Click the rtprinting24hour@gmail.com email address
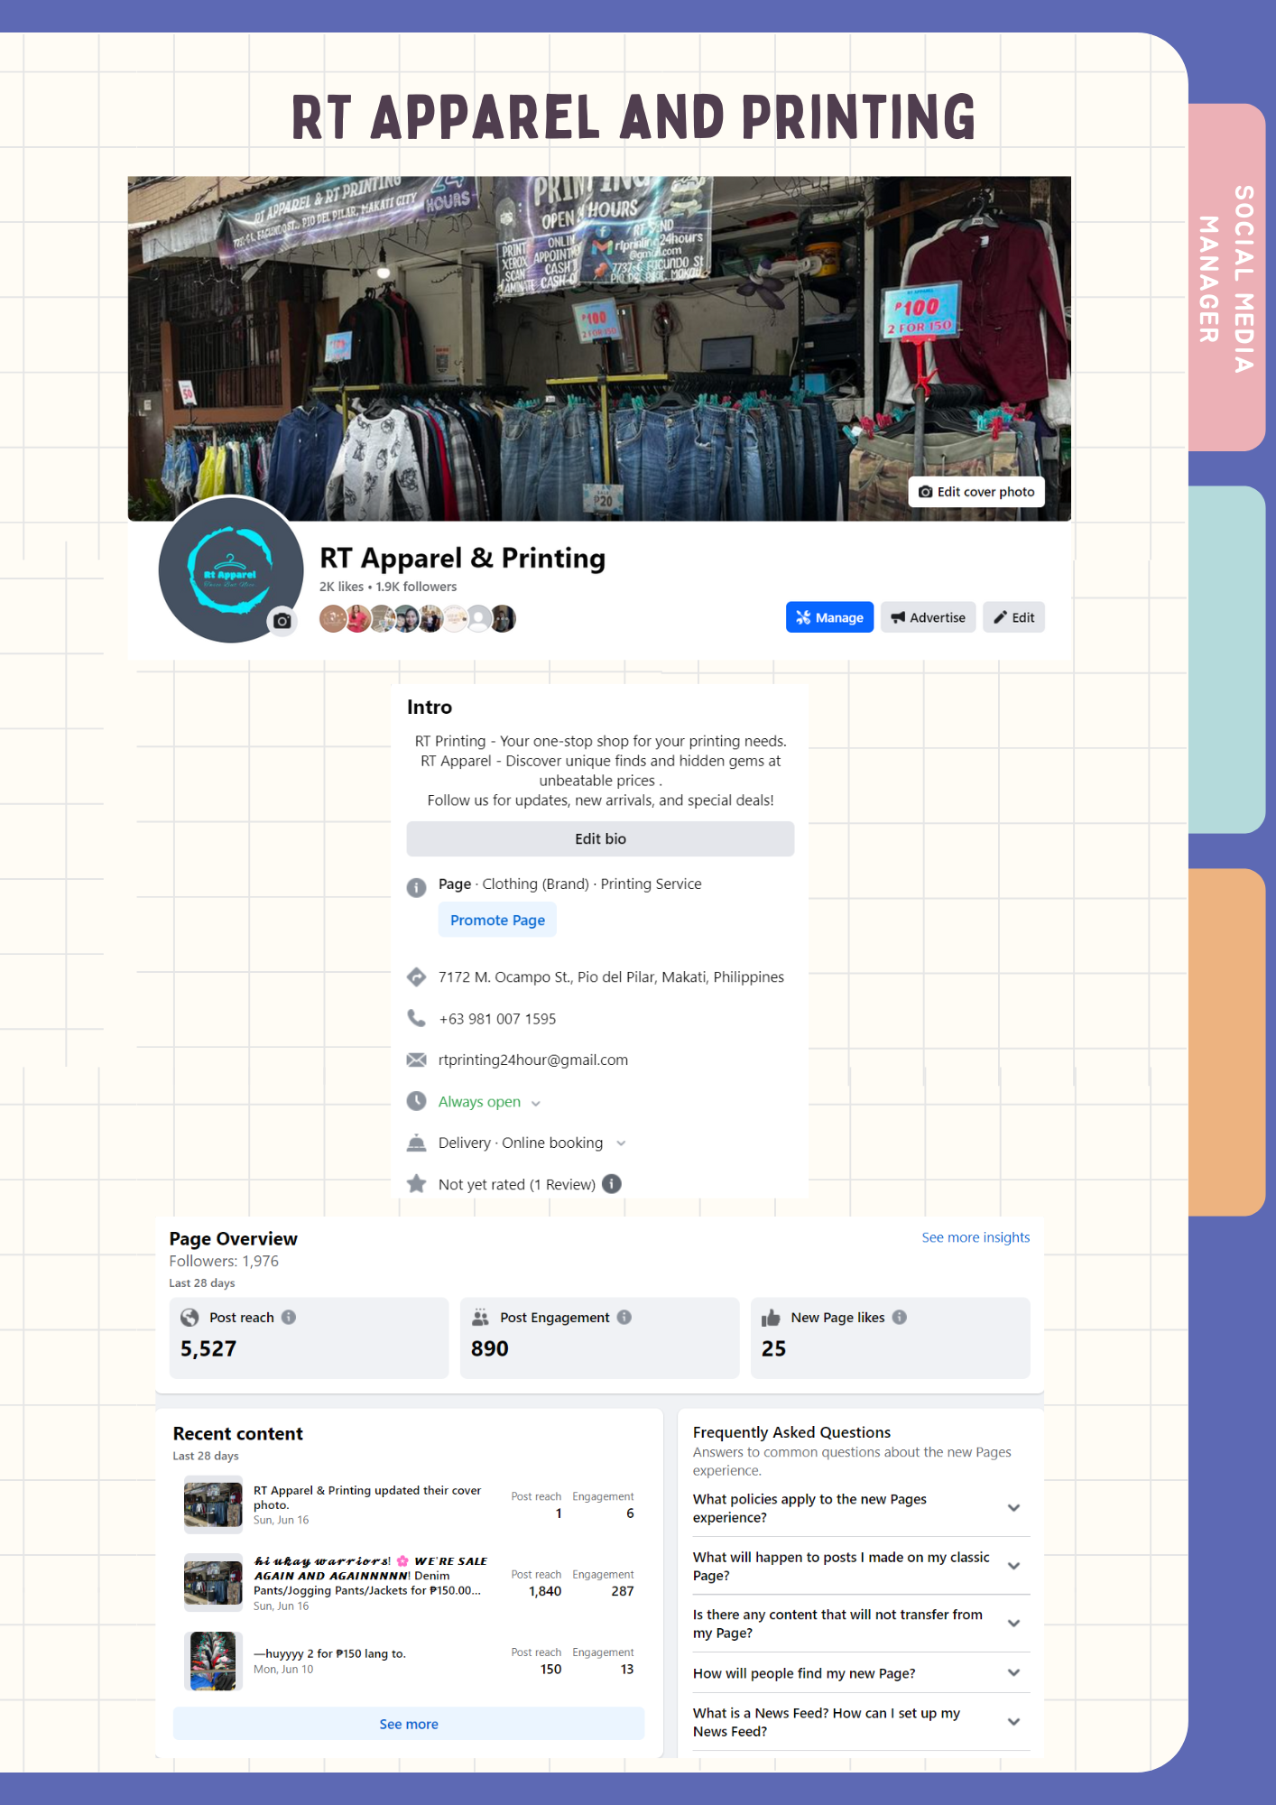Screen dimensions: 1276x1805 coord(533,1060)
